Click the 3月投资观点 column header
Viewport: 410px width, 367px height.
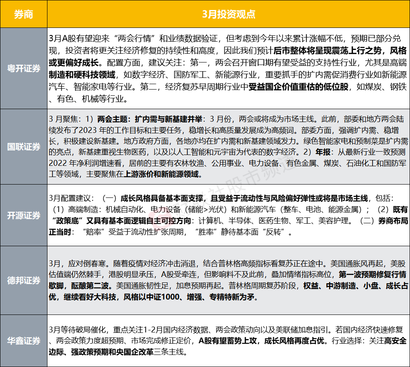pyautogui.click(x=228, y=14)
